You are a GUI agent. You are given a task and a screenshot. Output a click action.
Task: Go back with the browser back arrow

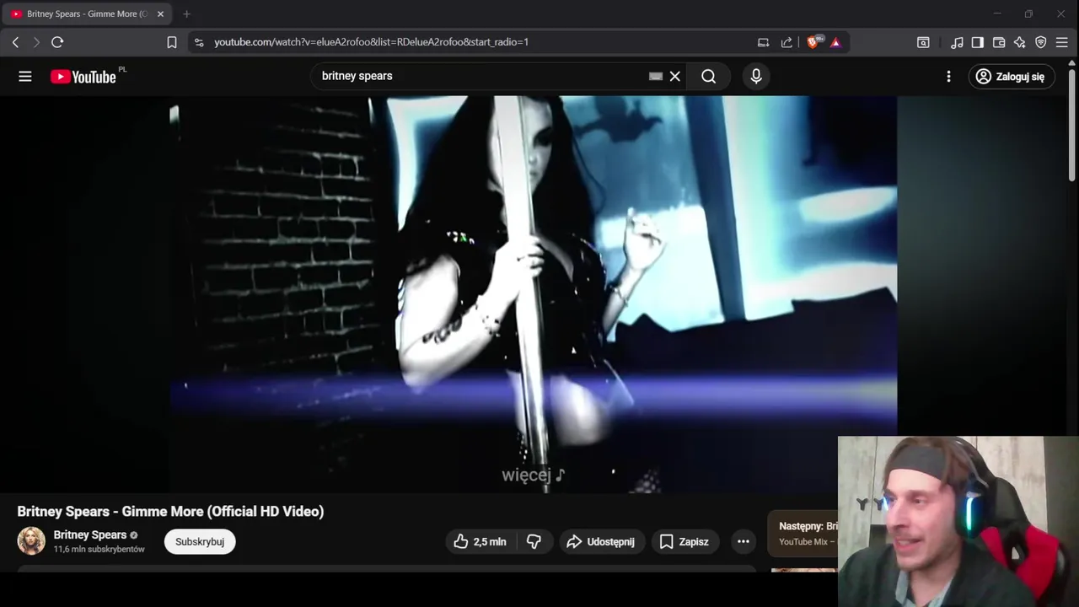click(x=15, y=42)
